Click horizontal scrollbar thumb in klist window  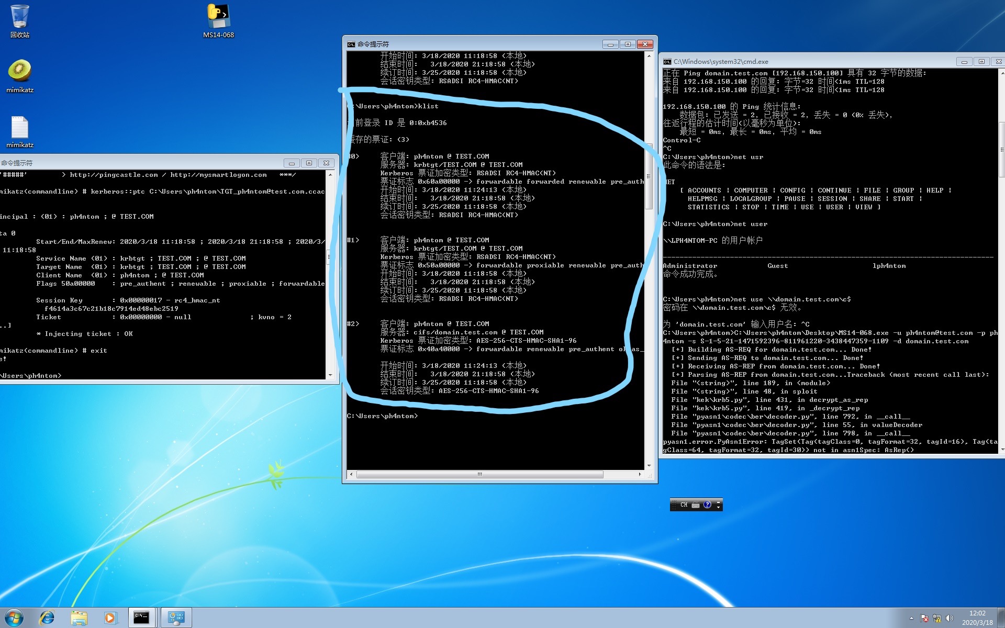[479, 475]
